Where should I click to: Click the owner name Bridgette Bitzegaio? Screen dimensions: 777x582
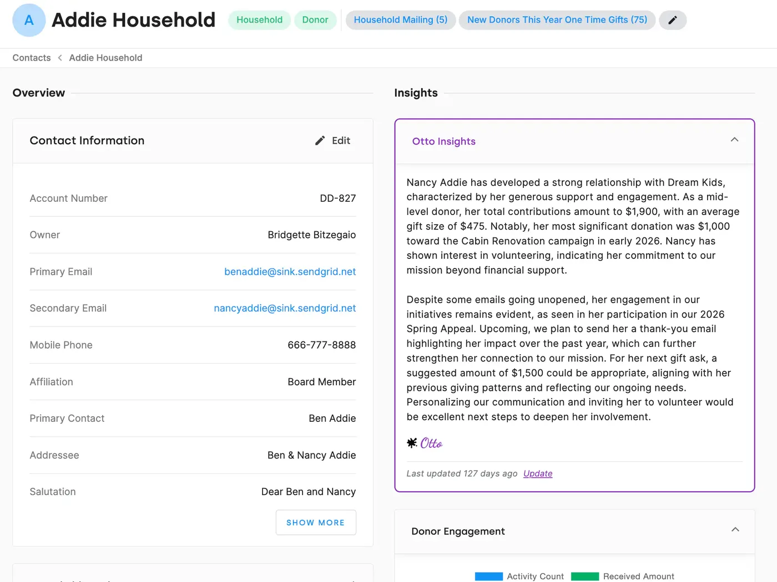312,235
